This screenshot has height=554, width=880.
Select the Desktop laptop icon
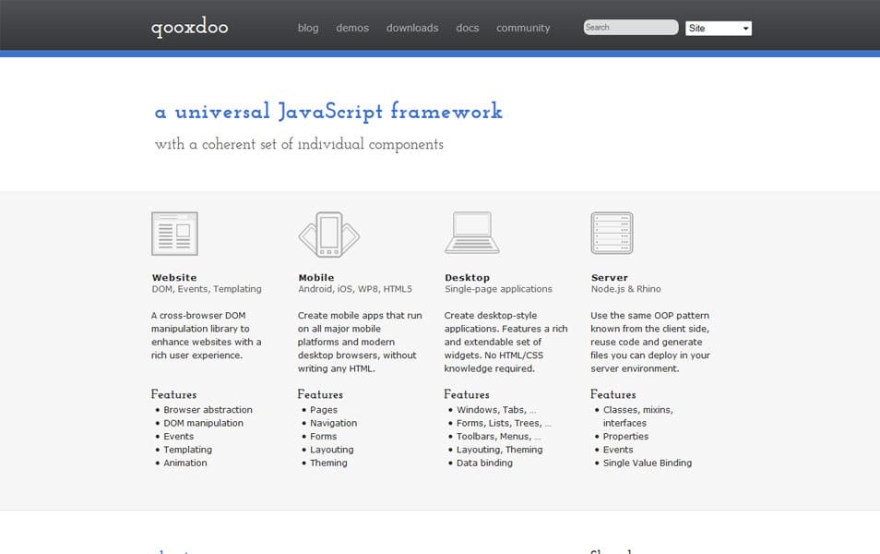(x=472, y=233)
